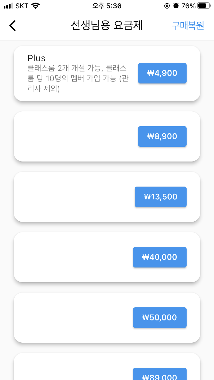This screenshot has height=380, width=214.
Task: Tap the alarm clock status icon
Action: 176,6
